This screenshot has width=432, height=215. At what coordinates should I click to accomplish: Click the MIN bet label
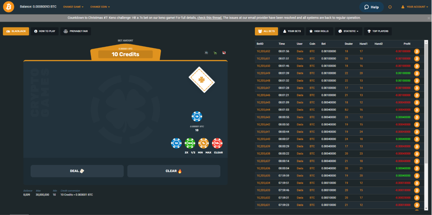point(201,153)
